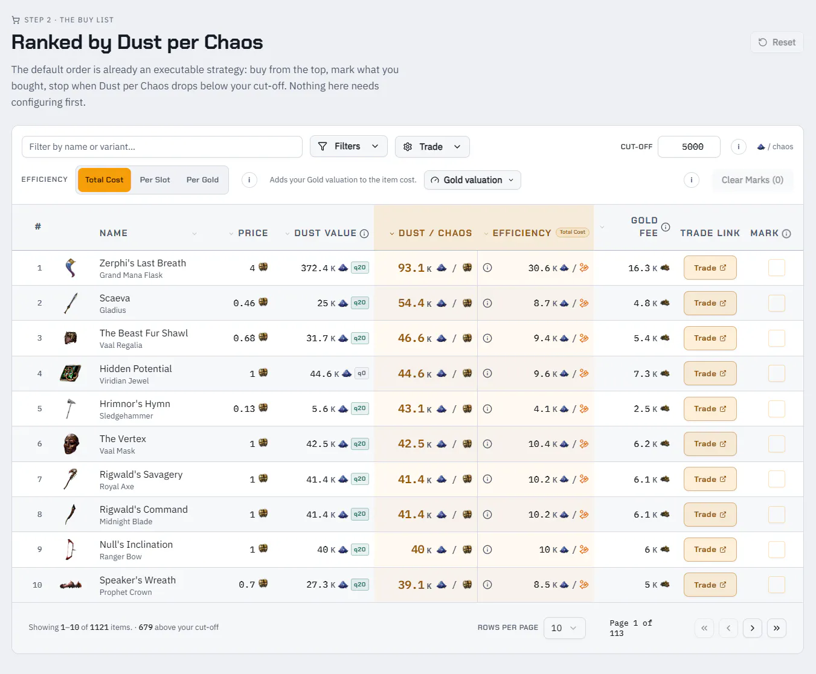Open the efficiency info icon in The Beast Fur Shawl row
The height and width of the screenshot is (674, 816).
[x=487, y=338]
